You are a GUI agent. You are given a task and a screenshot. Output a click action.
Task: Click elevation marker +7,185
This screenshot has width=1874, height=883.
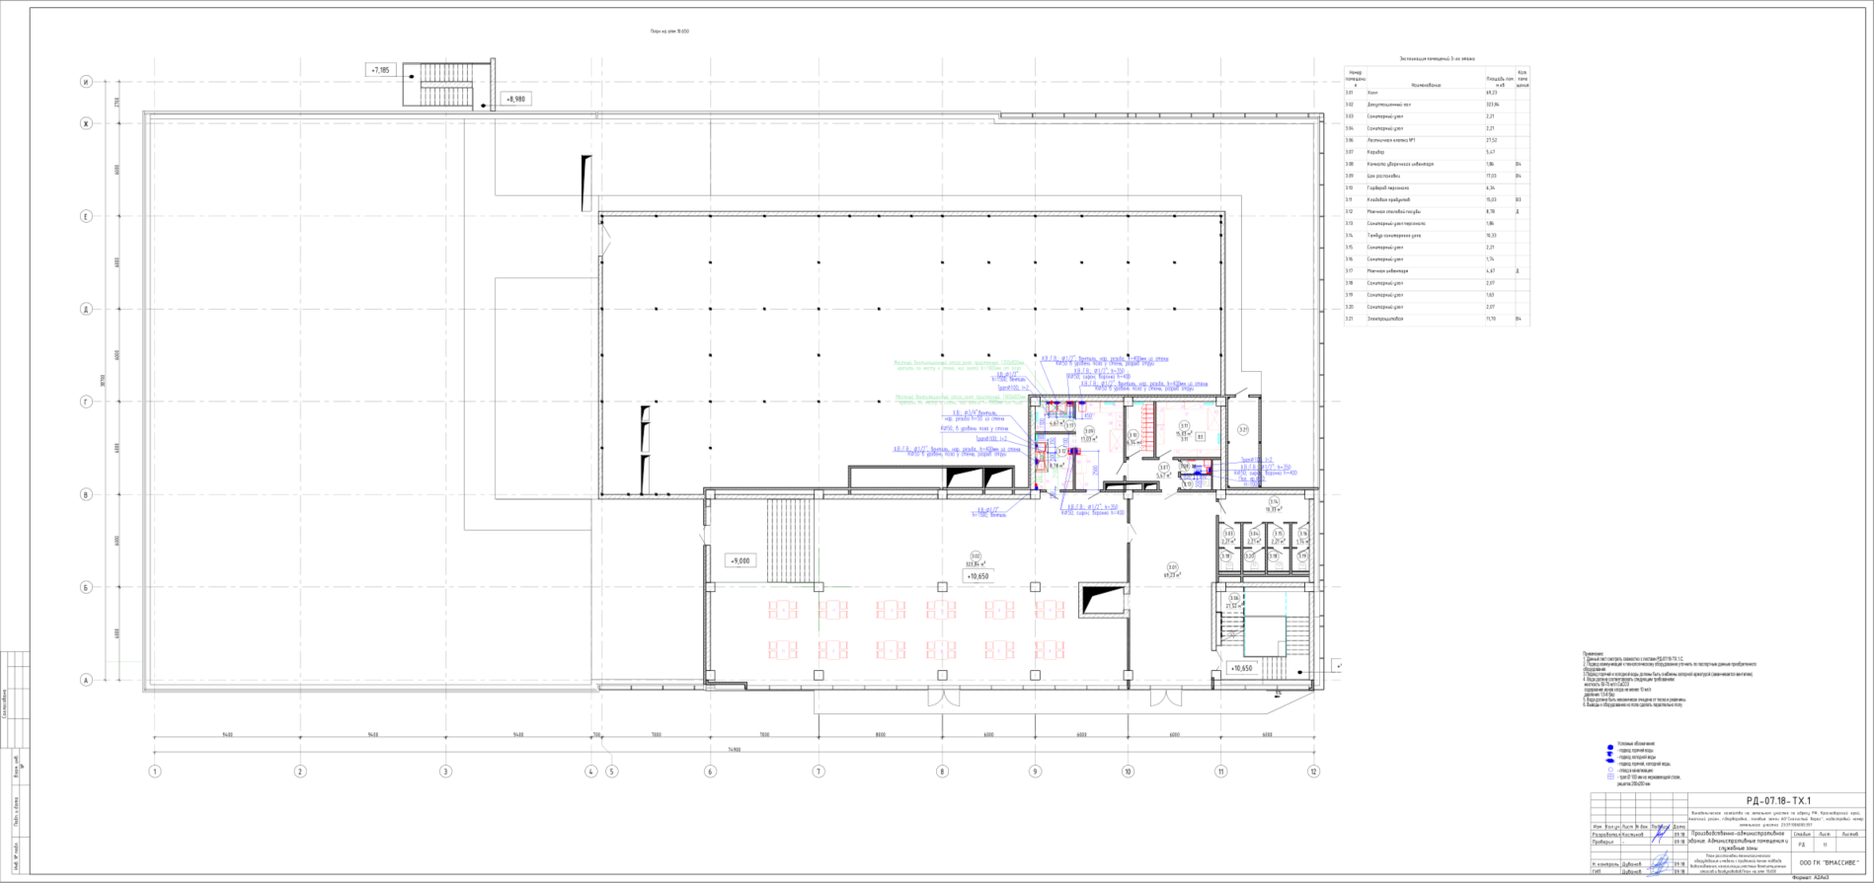[x=381, y=70]
